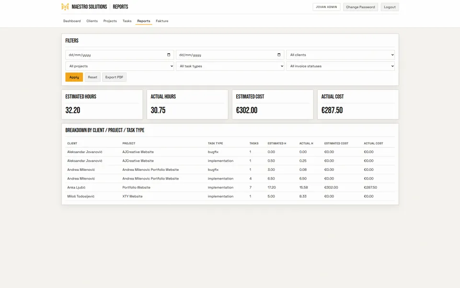Expand the All clients dropdown
The image size is (460, 288).
pyautogui.click(x=340, y=55)
